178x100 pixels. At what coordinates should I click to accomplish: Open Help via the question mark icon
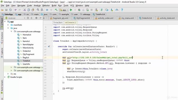[x=122, y=10]
